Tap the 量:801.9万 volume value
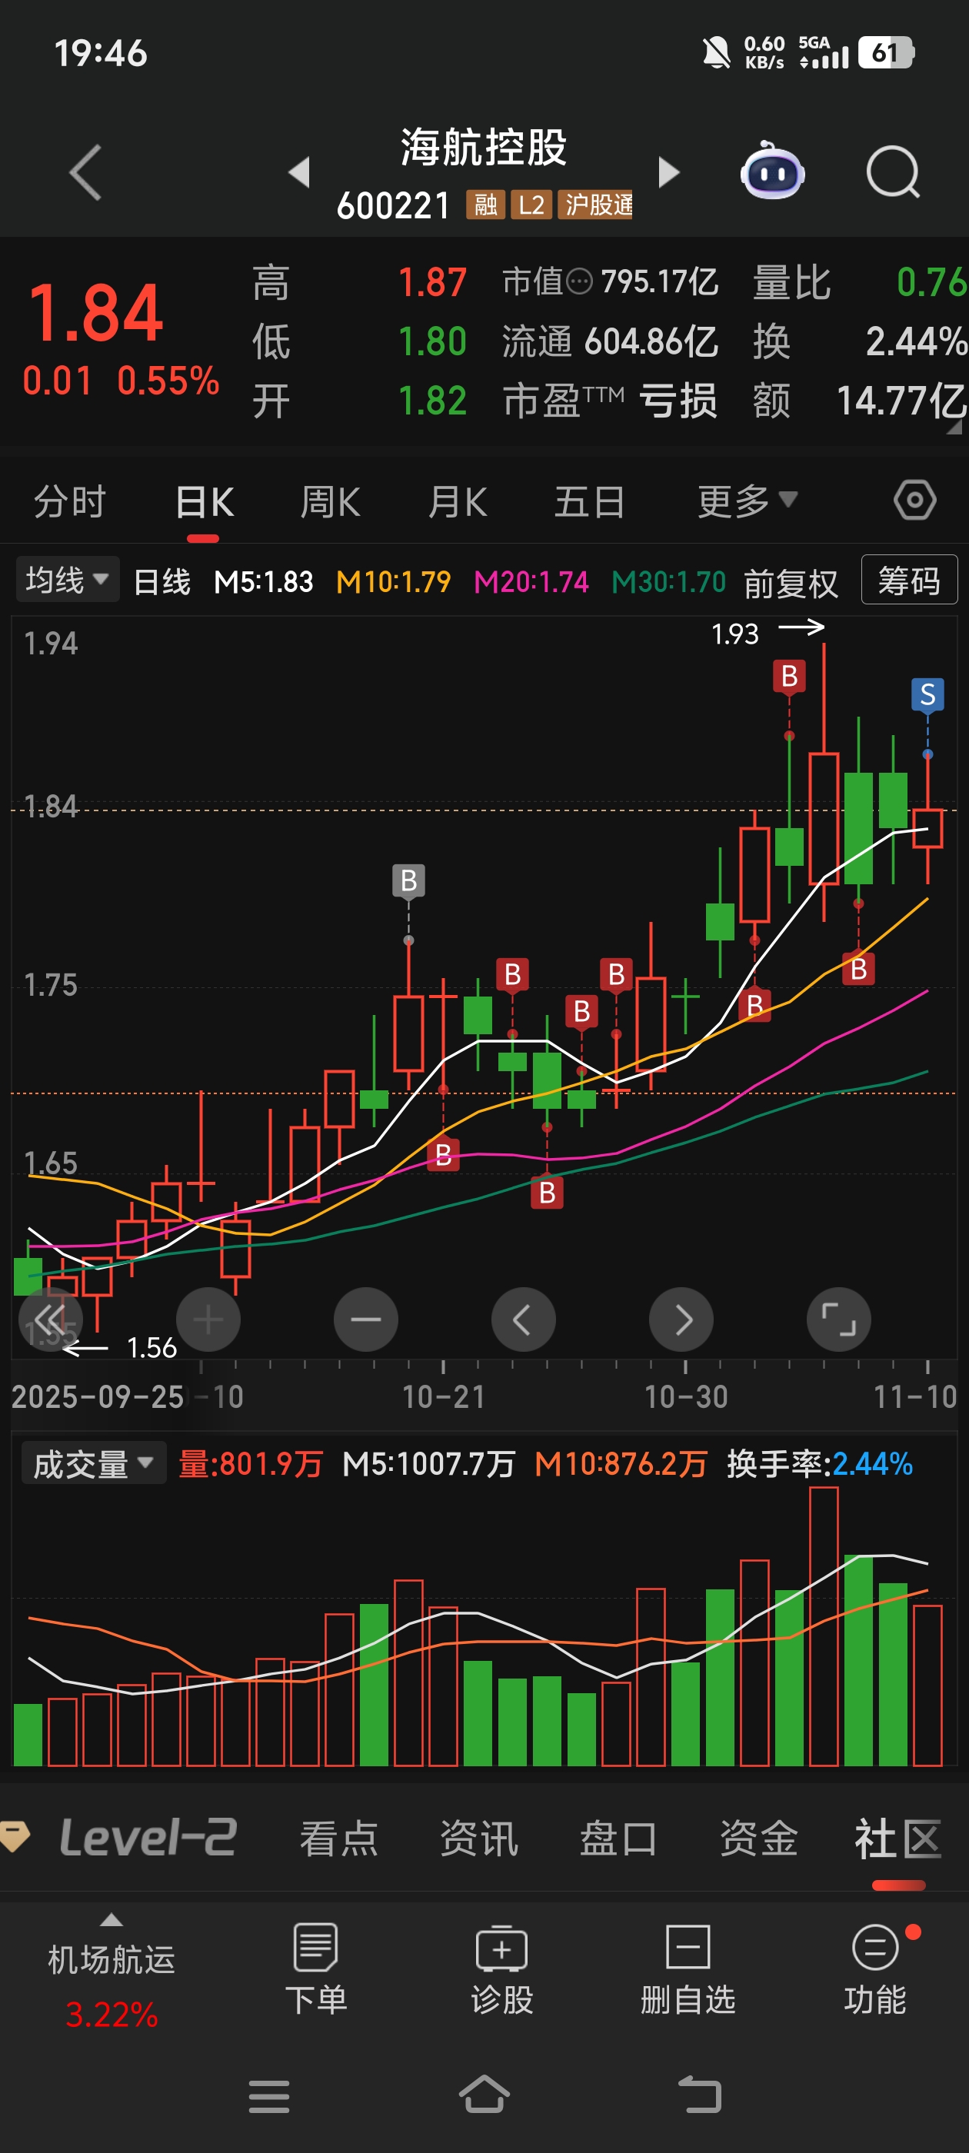969x2153 pixels. [x=251, y=1463]
